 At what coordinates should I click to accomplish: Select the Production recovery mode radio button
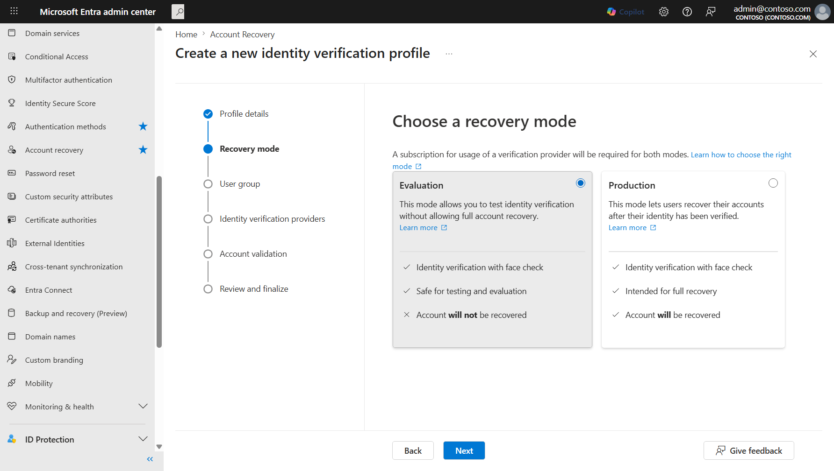click(773, 183)
